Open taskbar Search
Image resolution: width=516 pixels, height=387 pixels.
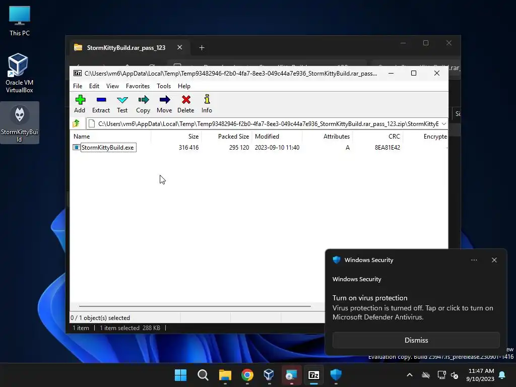pos(203,375)
